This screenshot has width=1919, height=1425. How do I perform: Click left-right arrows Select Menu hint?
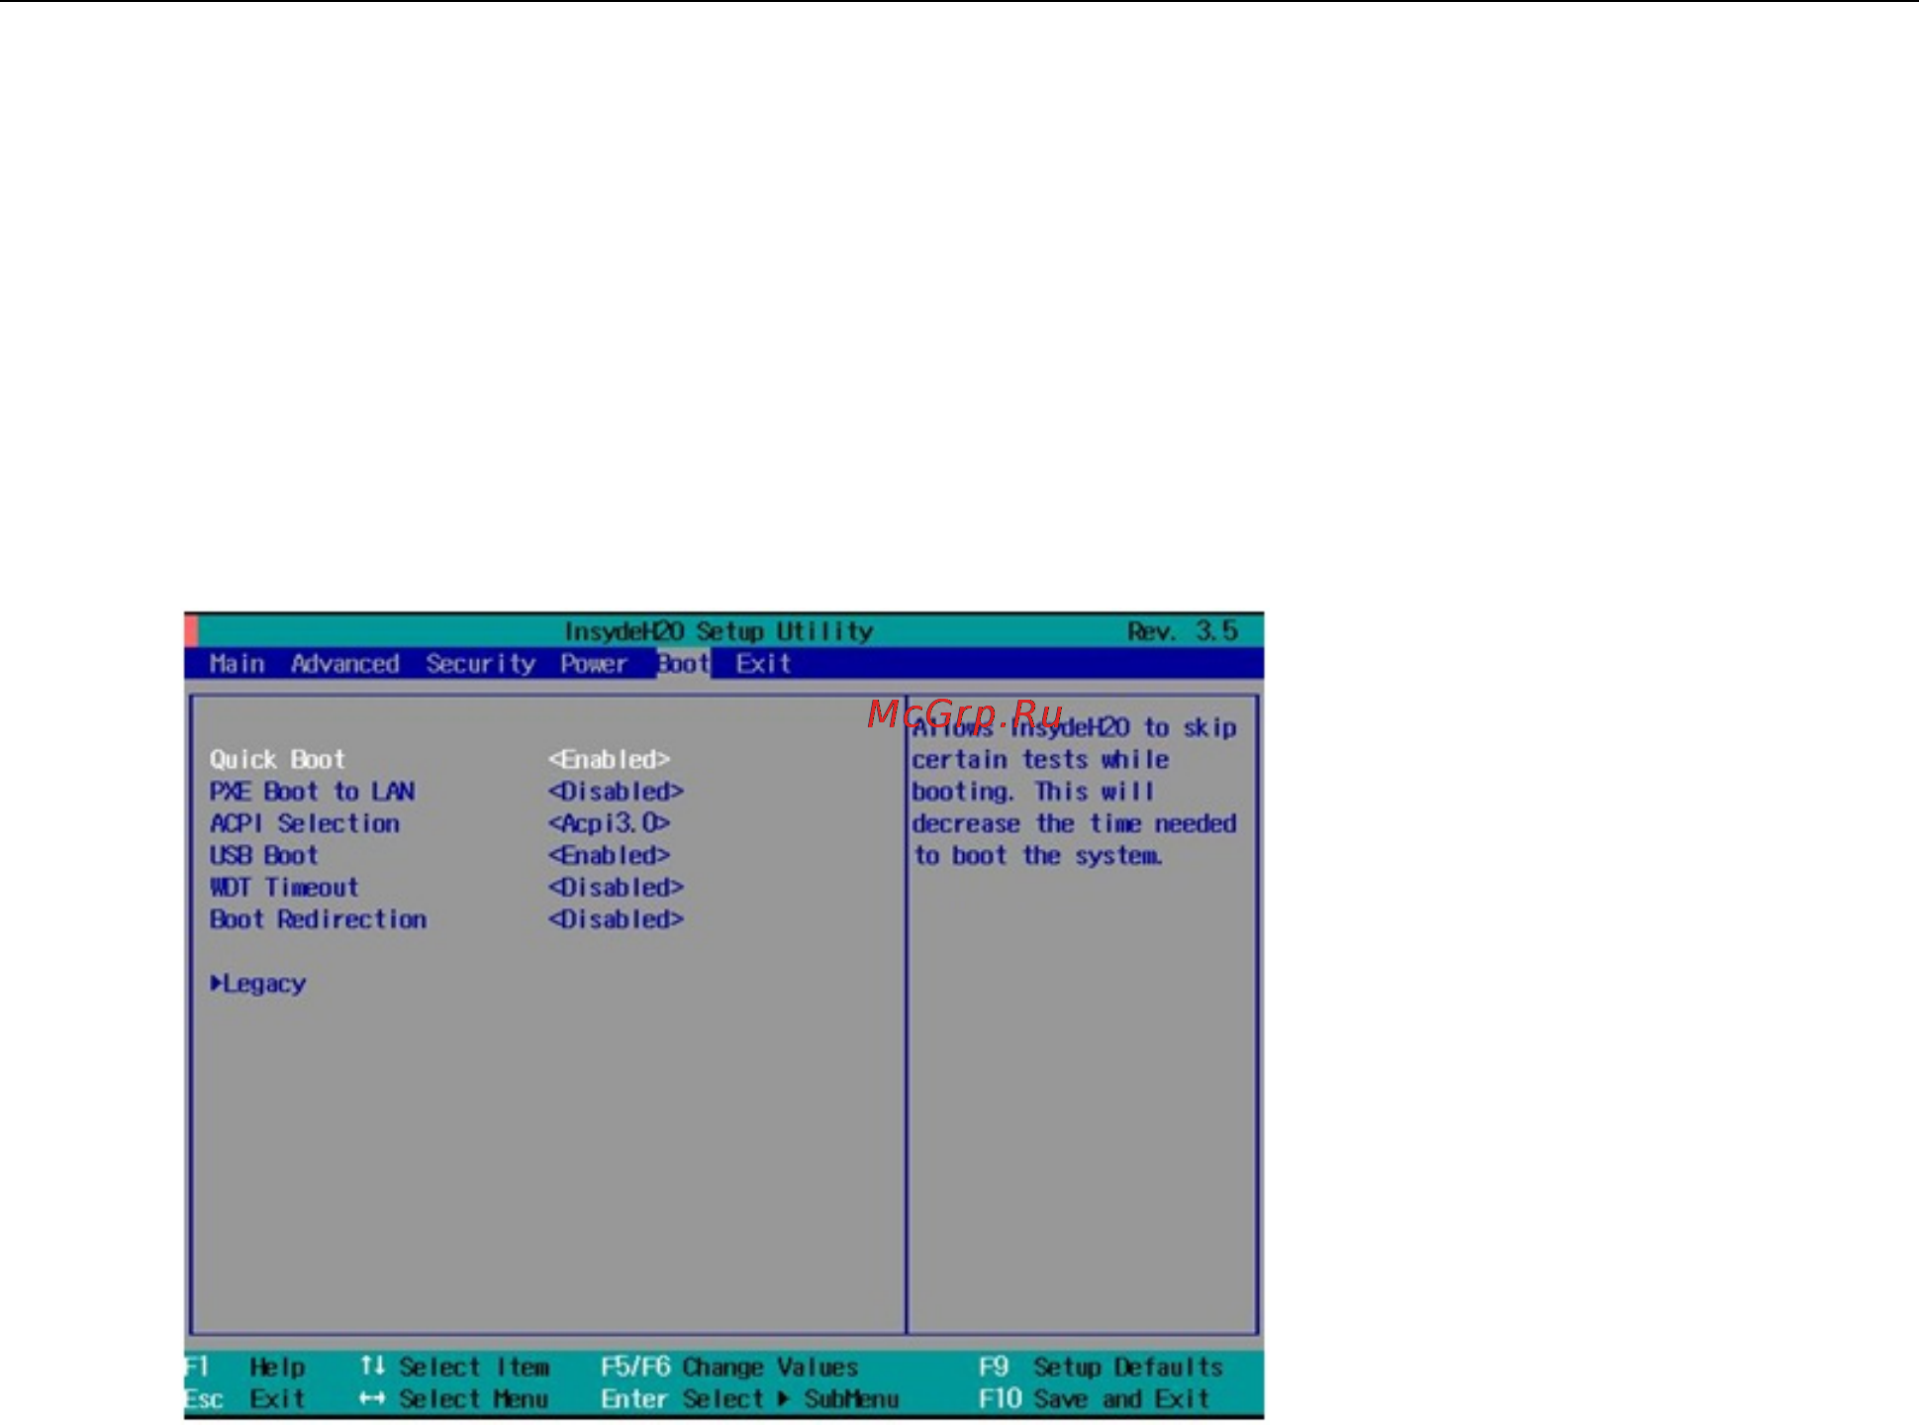(454, 1399)
